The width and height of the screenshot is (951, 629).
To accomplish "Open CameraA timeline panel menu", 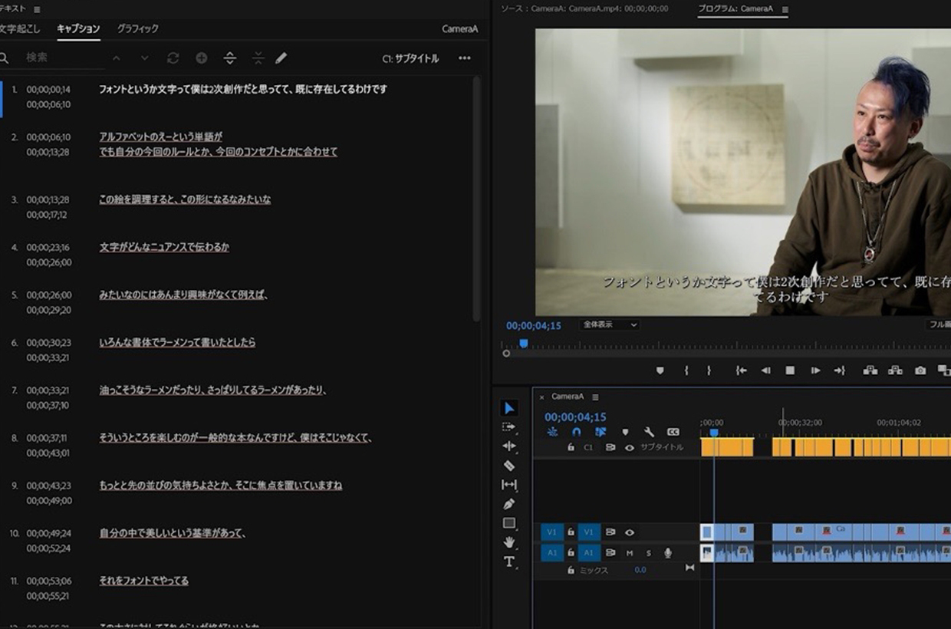I will pos(595,397).
